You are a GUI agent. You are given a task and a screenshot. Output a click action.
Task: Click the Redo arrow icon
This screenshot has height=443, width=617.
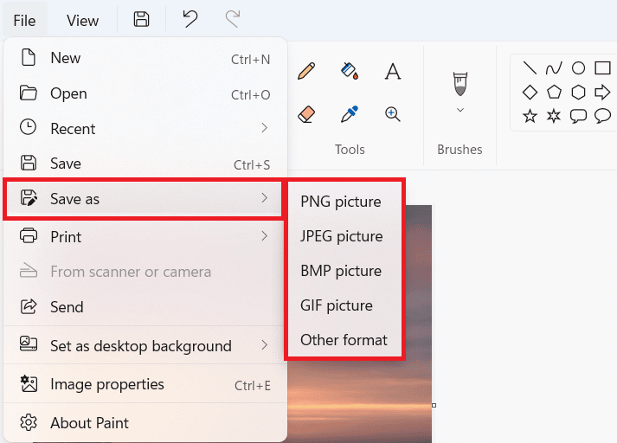click(233, 19)
